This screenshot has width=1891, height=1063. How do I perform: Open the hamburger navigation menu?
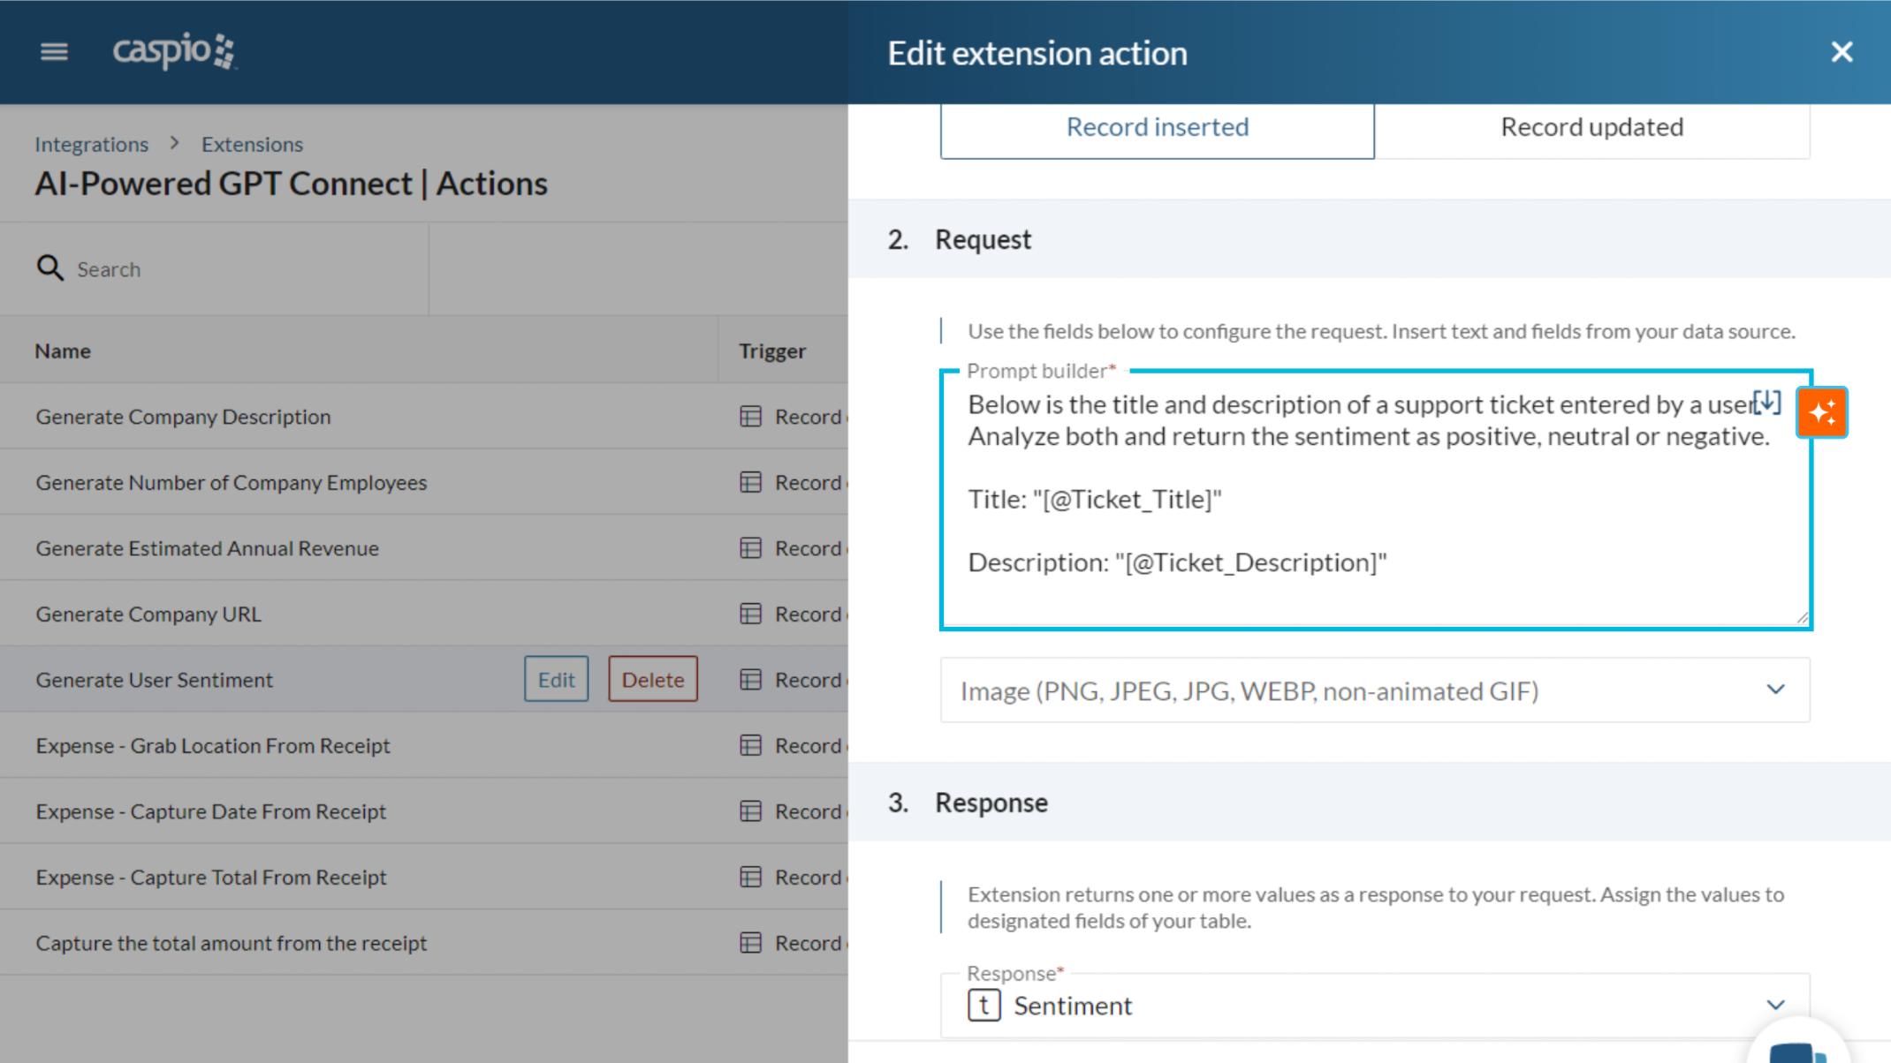pyautogui.click(x=54, y=52)
